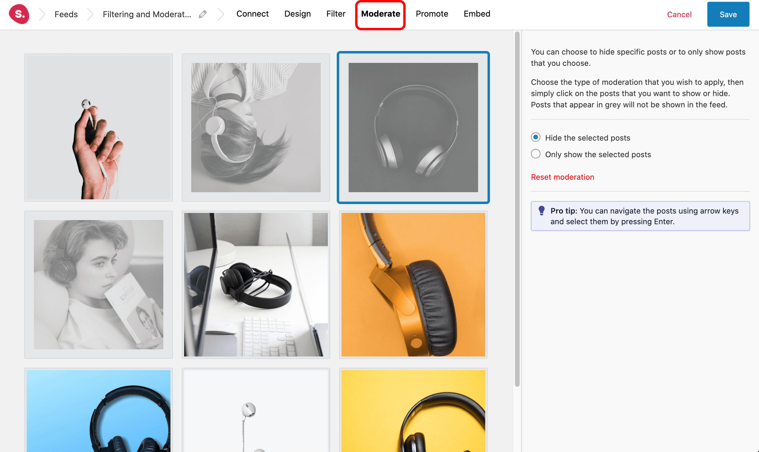Select the orange background headphone post
This screenshot has width=759, height=452.
pyautogui.click(x=413, y=284)
